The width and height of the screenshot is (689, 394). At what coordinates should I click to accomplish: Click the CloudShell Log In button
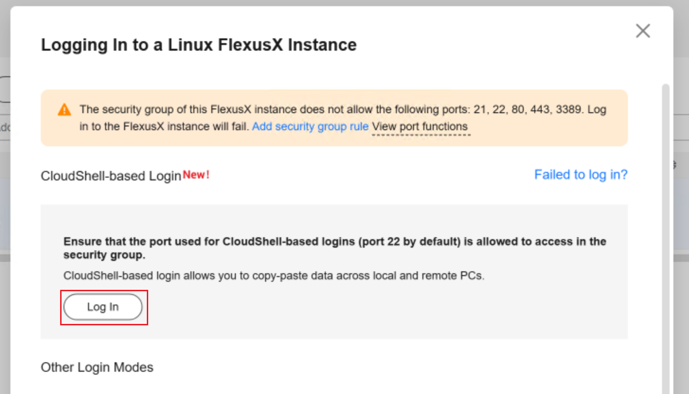pyautogui.click(x=103, y=307)
